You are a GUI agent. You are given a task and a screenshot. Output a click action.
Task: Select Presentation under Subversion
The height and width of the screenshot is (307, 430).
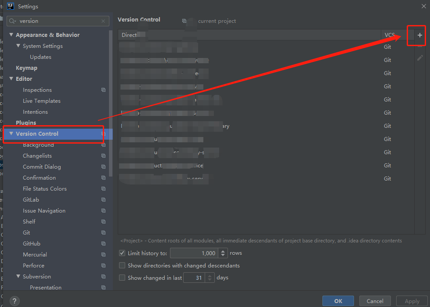(46, 287)
